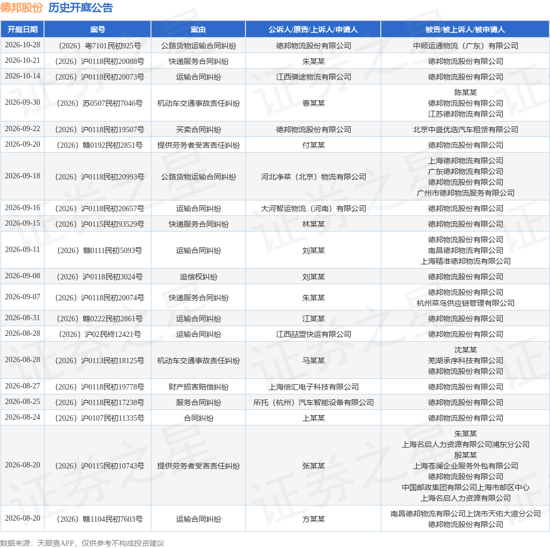Viewport: 550px width, 548px height.
Task: Click the 开庭日期 column header
Action: tap(23, 30)
